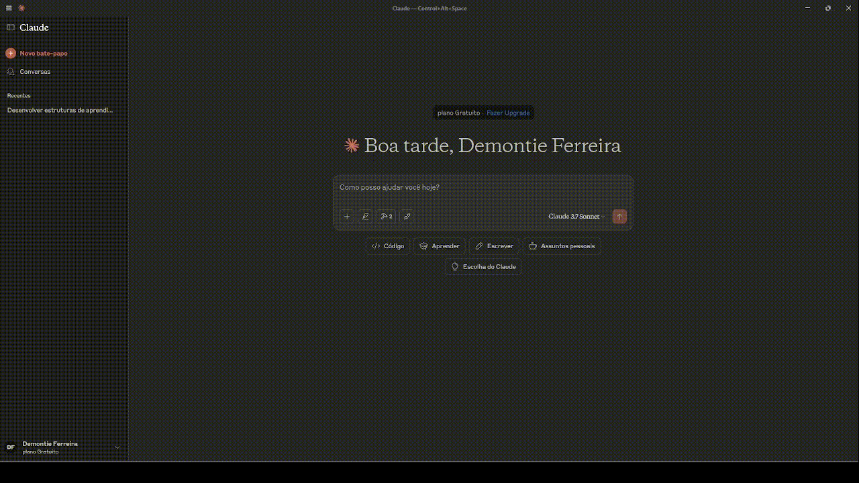Click the Claude title in sidebar
The width and height of the screenshot is (859, 483).
click(34, 28)
